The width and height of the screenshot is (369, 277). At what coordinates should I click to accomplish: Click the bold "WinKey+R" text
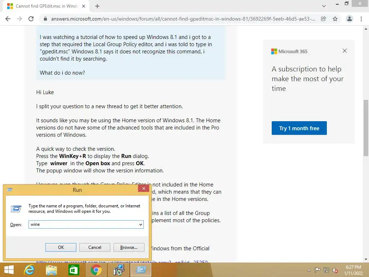72,156
